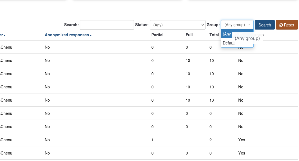Focus the Search text input field
299x161 pixels.
click(107, 25)
